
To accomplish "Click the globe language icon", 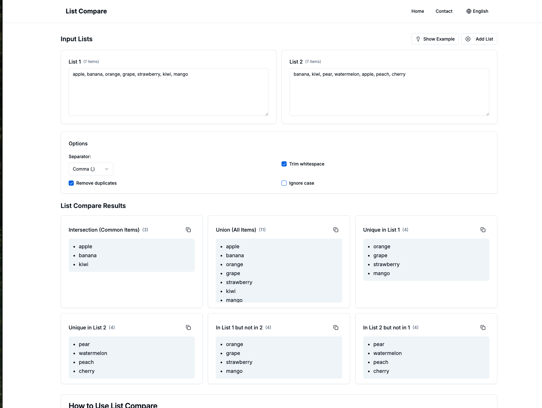I will click(x=469, y=11).
